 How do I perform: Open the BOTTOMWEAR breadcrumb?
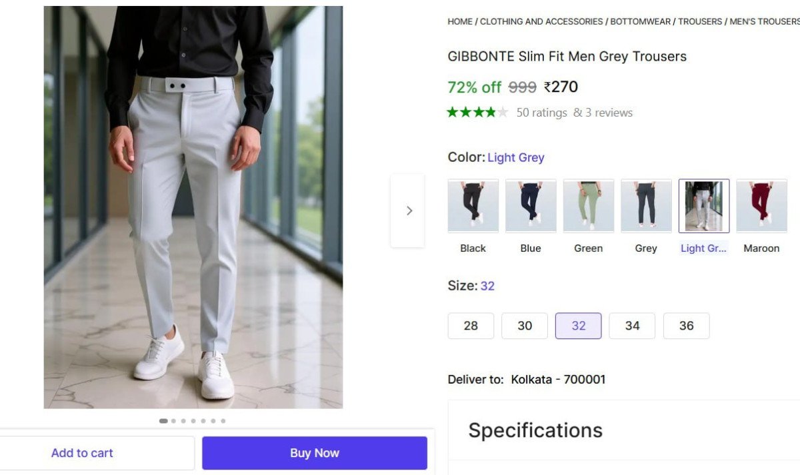point(639,21)
